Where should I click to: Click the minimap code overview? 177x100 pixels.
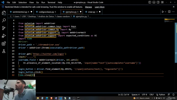tap(170, 20)
